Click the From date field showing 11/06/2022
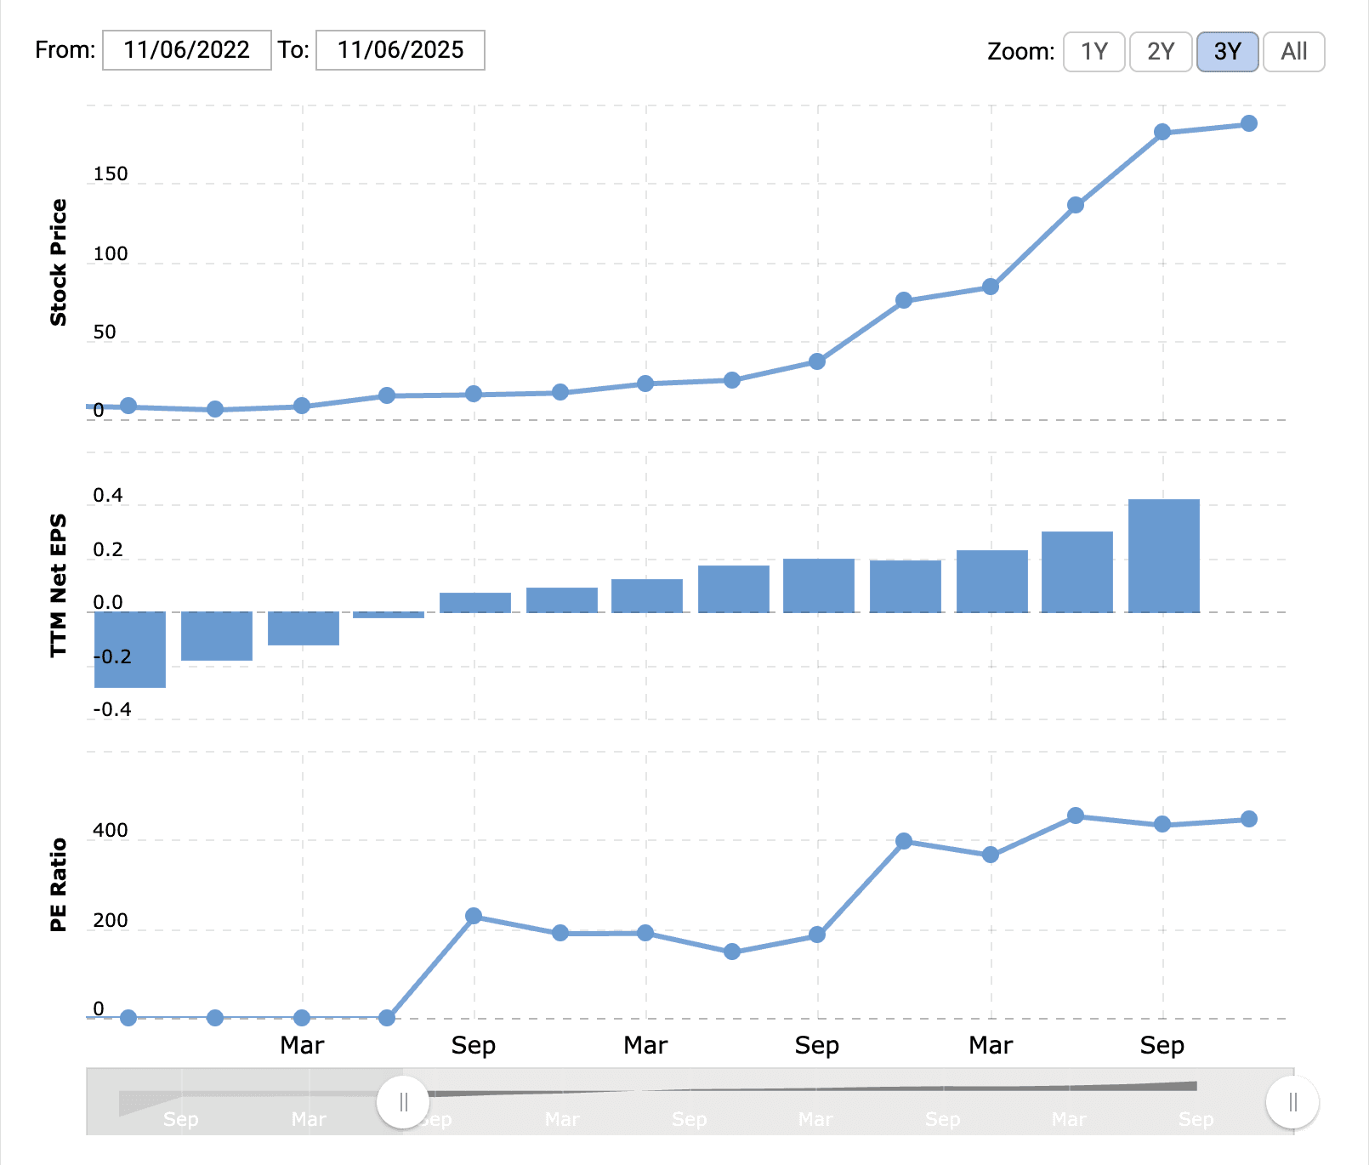The width and height of the screenshot is (1369, 1165). [186, 50]
